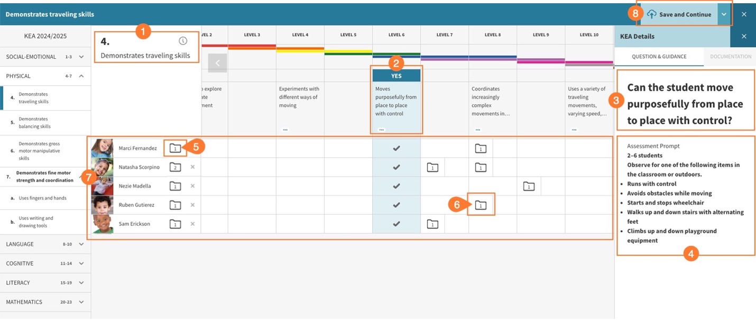756x320 pixels.
Task: Open Natasha Scorpino's folder with 2 items
Action: point(176,167)
